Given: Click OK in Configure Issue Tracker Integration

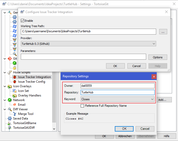Looking at the screenshot, I should [x=115, y=66].
